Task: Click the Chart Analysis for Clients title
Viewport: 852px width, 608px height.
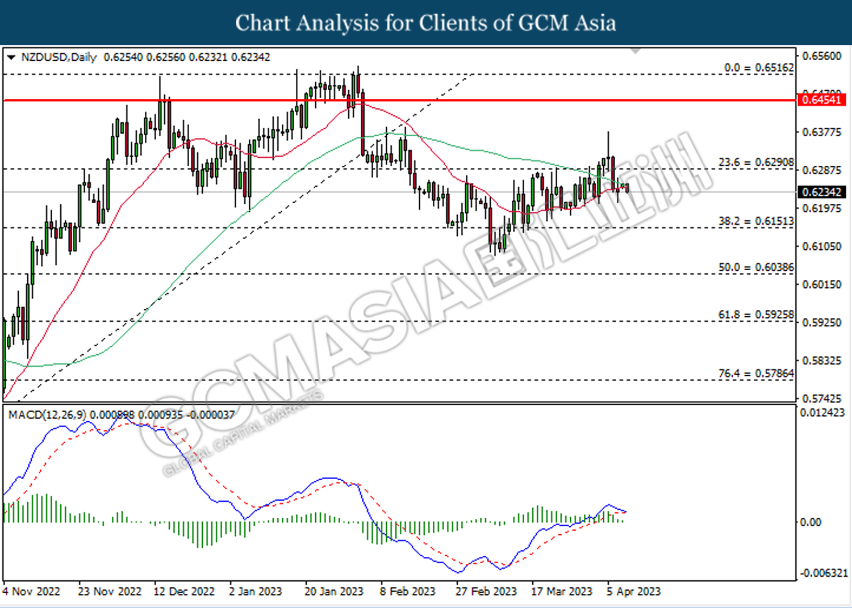Action: [426, 23]
